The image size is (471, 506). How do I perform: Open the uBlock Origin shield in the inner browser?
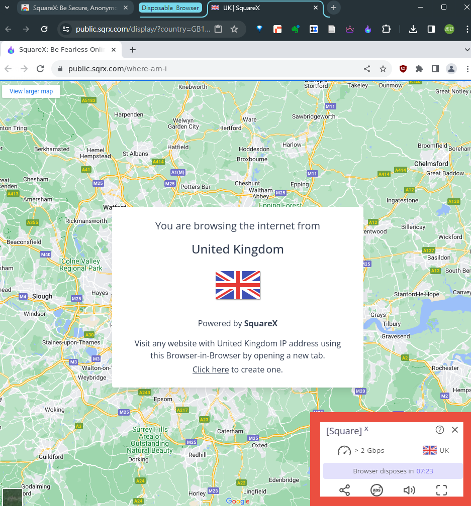coord(403,68)
